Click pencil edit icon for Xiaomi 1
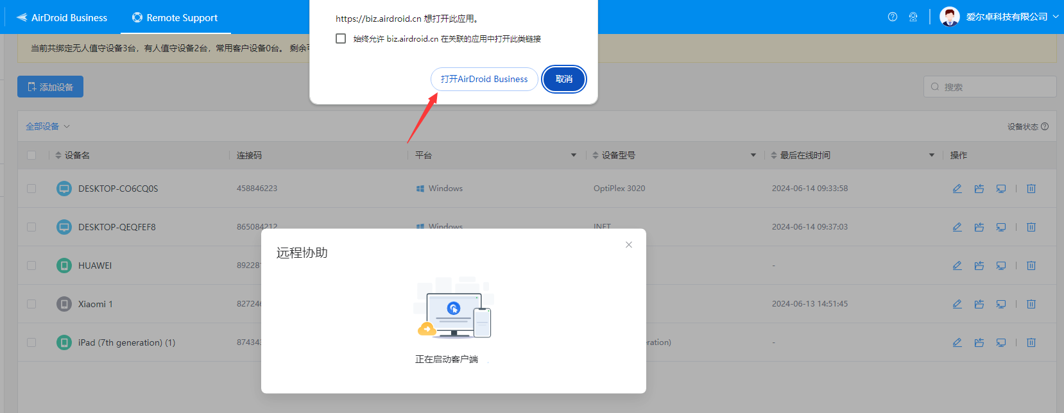 957,304
